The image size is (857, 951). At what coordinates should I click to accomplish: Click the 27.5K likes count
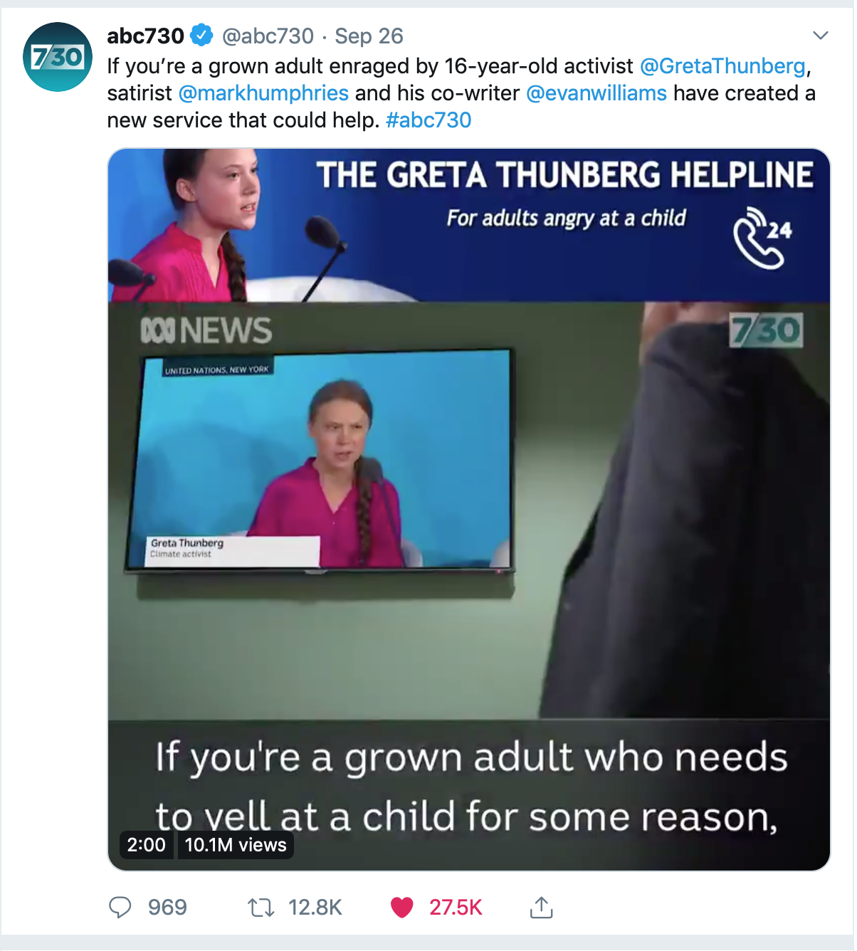[456, 908]
